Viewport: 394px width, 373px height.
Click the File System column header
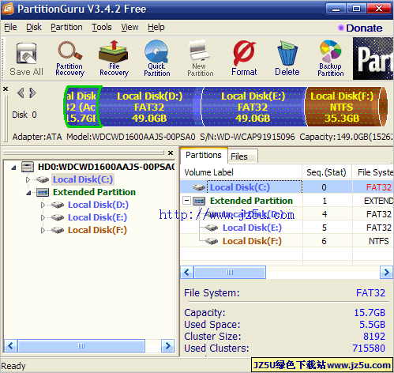(x=373, y=172)
